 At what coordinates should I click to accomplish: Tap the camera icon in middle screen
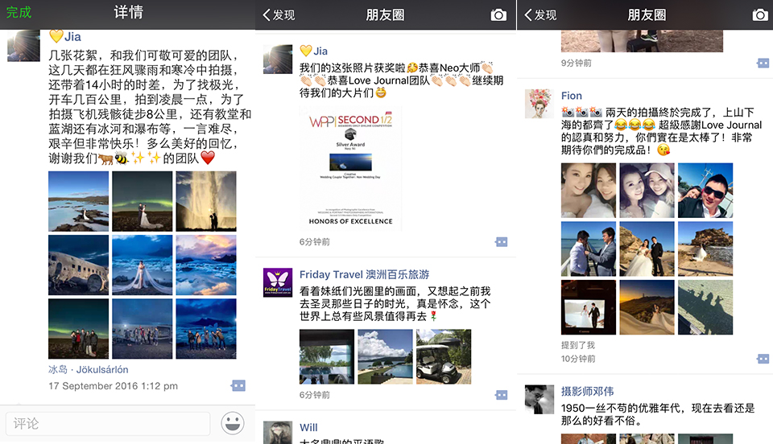(498, 14)
